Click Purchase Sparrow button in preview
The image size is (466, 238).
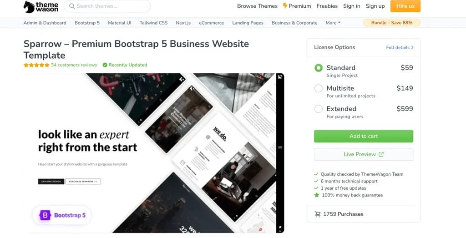pyautogui.click(x=83, y=181)
